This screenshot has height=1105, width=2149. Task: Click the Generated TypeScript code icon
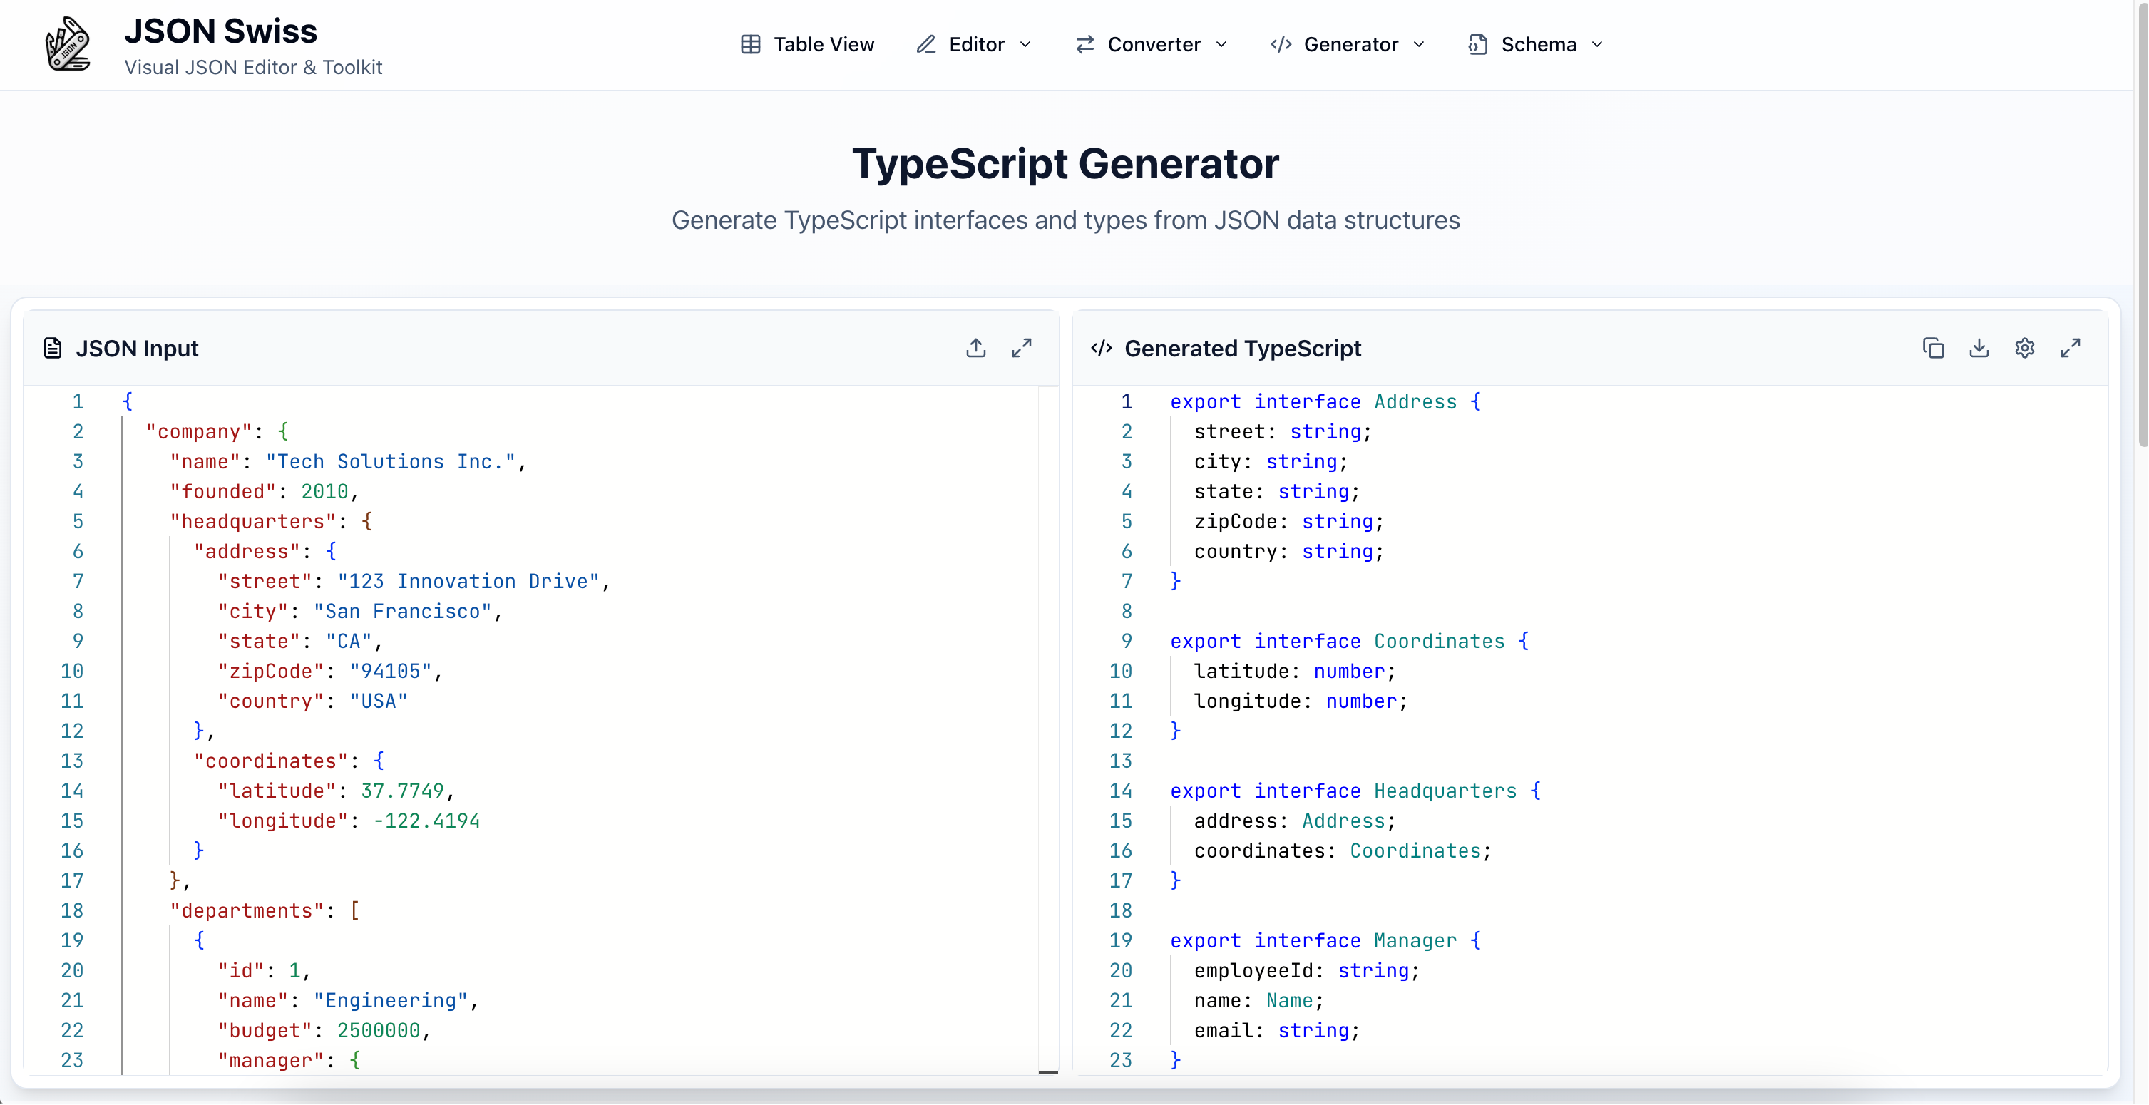click(1101, 349)
